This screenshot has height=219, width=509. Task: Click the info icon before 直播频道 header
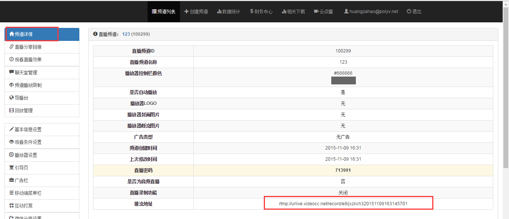click(x=95, y=34)
